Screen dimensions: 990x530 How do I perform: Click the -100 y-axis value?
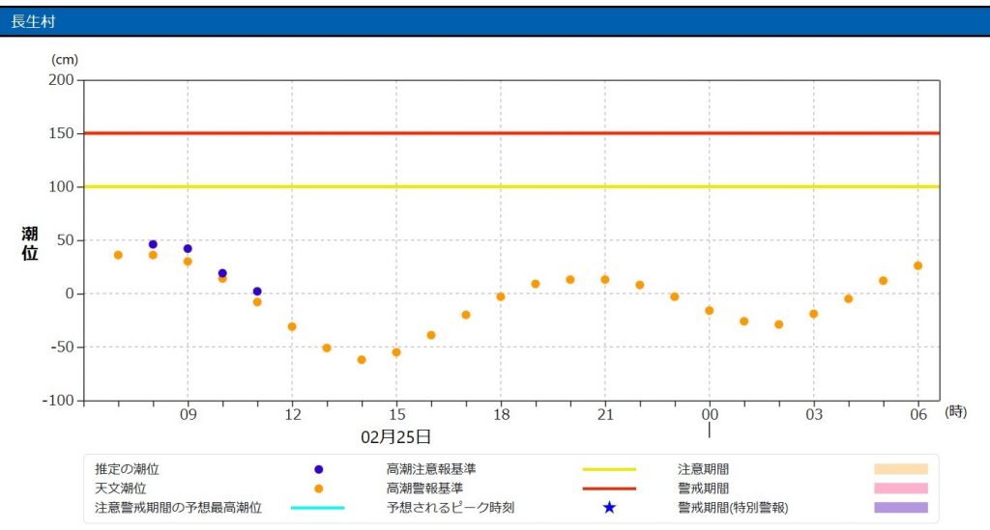(x=58, y=401)
